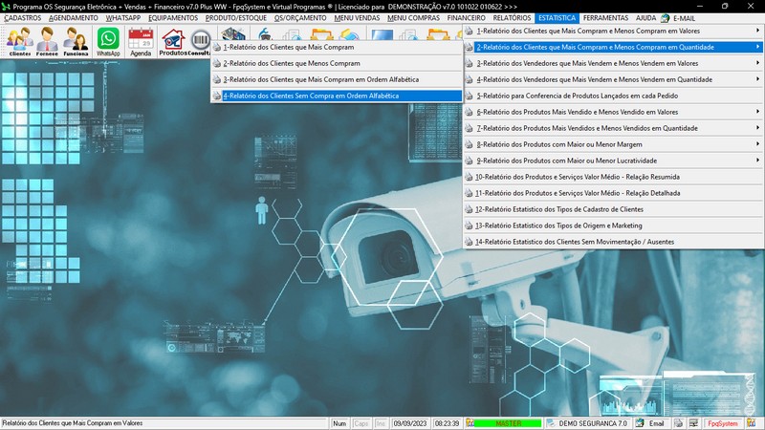Click the Fornece suppliers icon
Viewport: 765px width, 430px height.
pyautogui.click(x=48, y=42)
